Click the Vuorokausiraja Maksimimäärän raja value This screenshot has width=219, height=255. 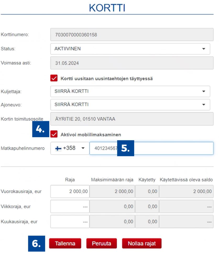[112, 191]
